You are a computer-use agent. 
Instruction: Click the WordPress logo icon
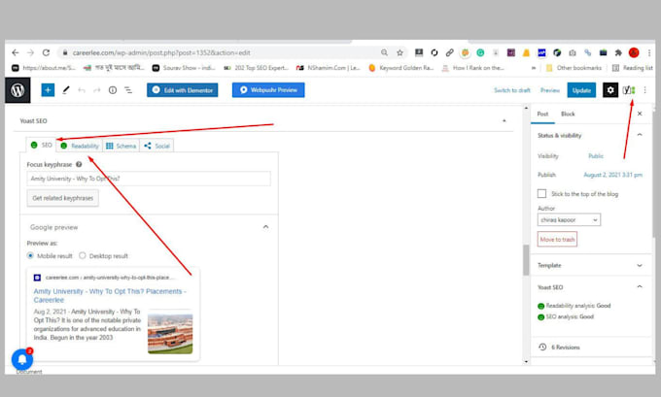point(17,89)
